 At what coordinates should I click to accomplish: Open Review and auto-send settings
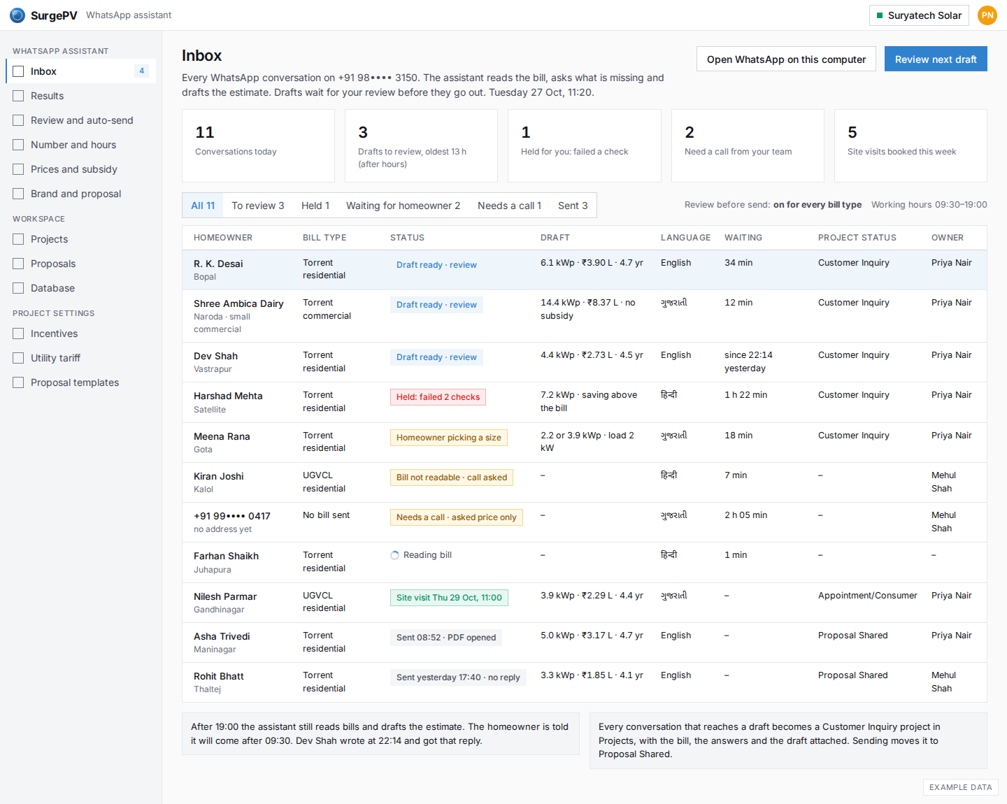(82, 120)
